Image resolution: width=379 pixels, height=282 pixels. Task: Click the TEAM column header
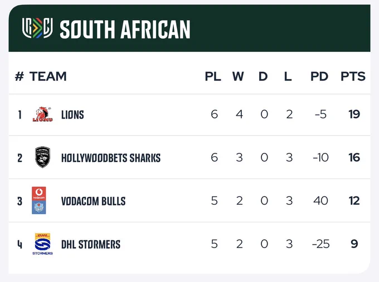point(48,76)
